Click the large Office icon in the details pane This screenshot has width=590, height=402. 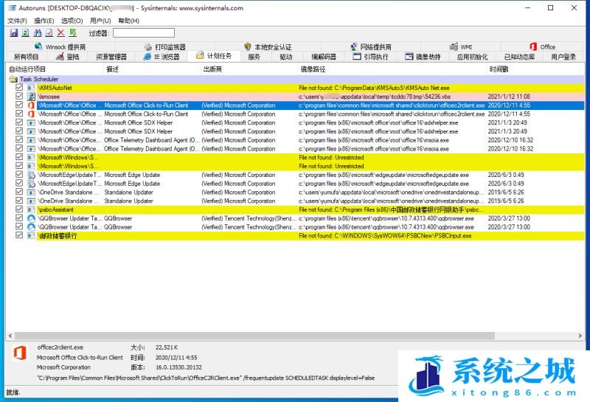(20, 353)
